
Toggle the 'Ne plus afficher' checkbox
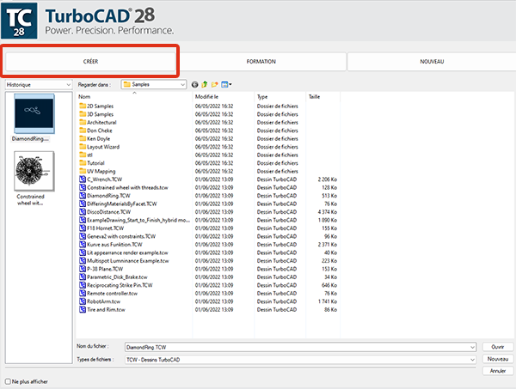click(x=8, y=381)
